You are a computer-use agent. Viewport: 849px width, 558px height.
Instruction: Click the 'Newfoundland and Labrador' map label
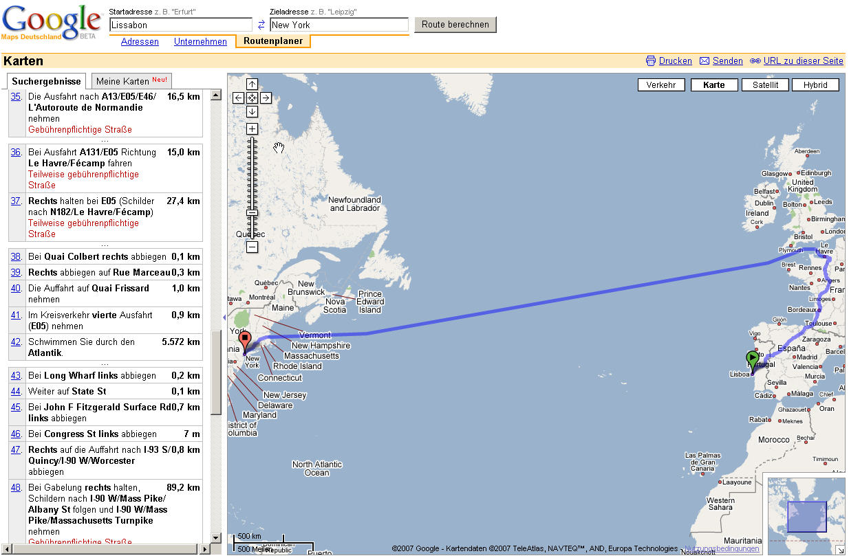pyautogui.click(x=355, y=204)
